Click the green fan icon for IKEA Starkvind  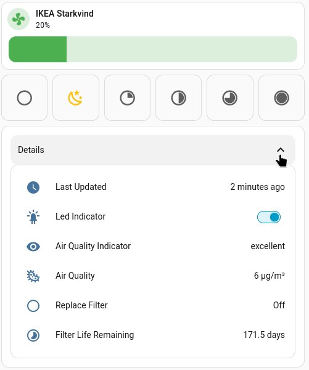[x=19, y=19]
